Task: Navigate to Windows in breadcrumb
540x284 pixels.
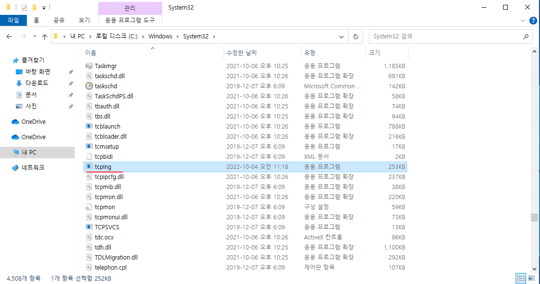Action: point(160,36)
